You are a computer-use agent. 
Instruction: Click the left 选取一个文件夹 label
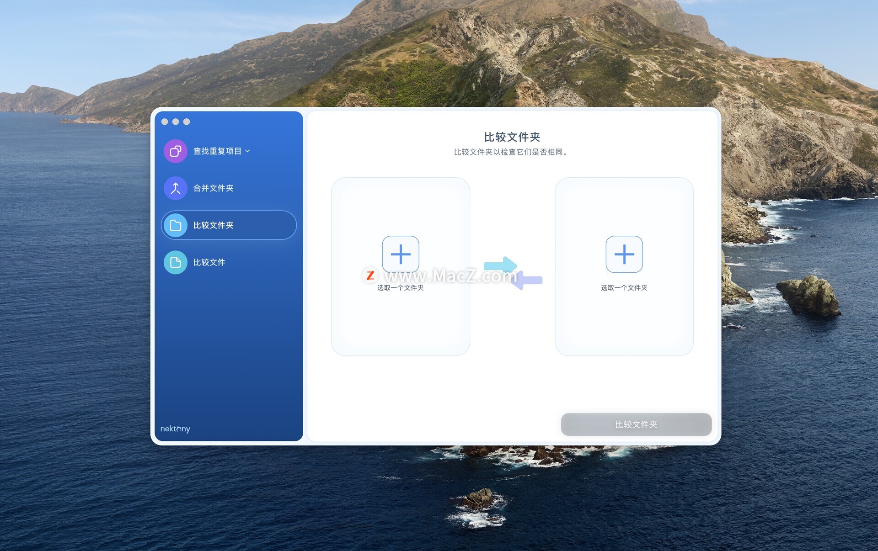click(400, 288)
